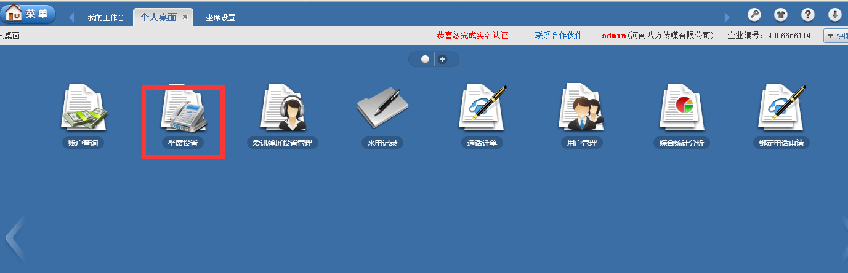Click the shirt skin theme icon
848x273 pixels.
click(x=781, y=15)
